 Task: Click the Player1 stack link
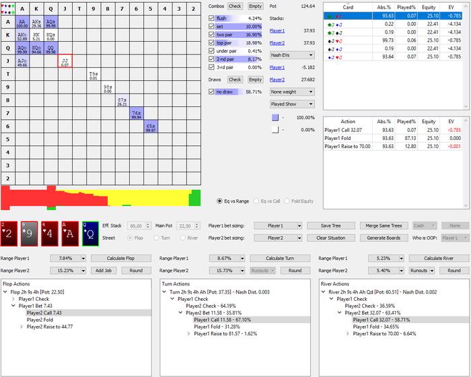(277, 31)
